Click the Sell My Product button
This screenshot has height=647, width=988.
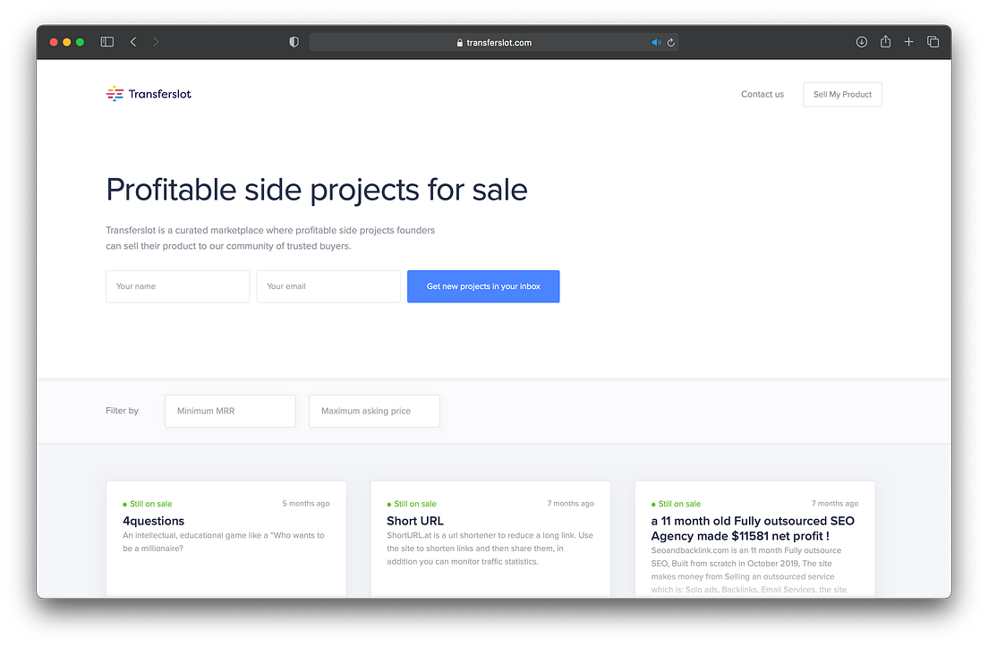coord(841,94)
